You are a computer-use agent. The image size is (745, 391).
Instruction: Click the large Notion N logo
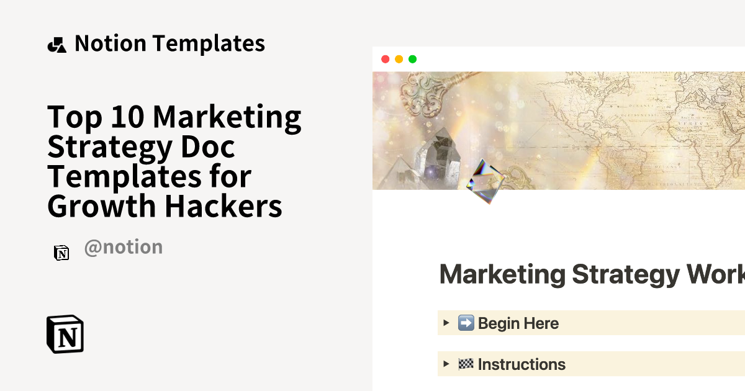coord(65,335)
